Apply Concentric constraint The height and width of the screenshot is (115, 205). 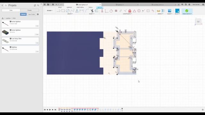click(x=139, y=11)
